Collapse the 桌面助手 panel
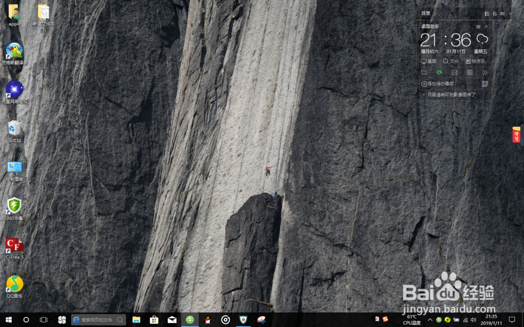The width and height of the screenshot is (524, 327). point(486,27)
